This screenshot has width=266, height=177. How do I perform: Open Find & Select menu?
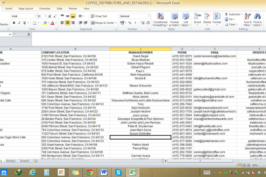pos(258,20)
